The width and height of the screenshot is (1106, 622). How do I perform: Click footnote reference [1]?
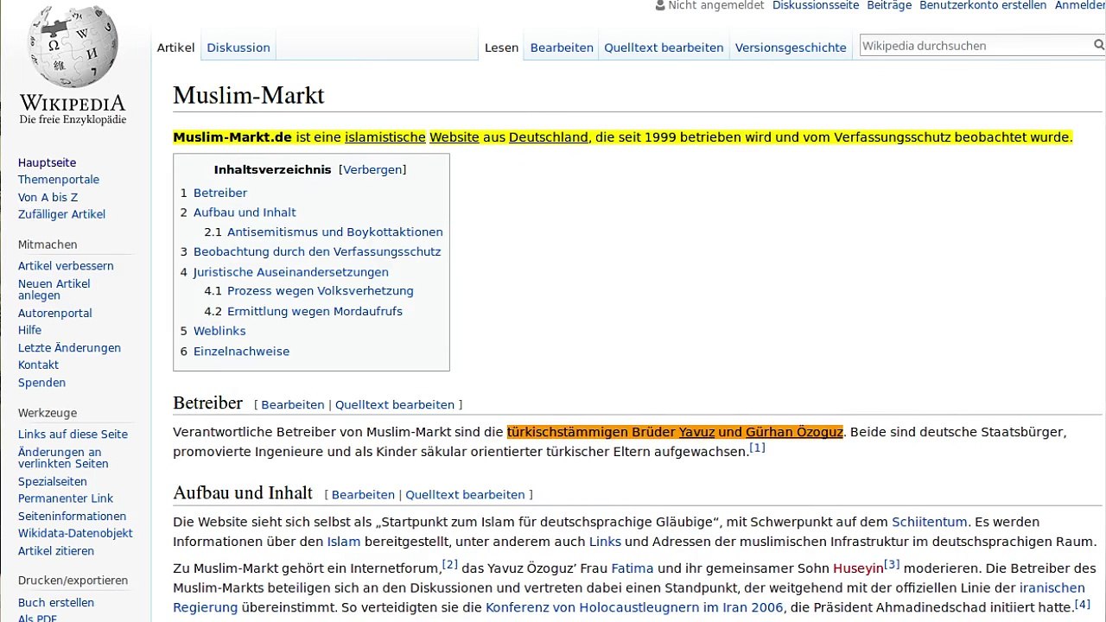tap(757, 447)
